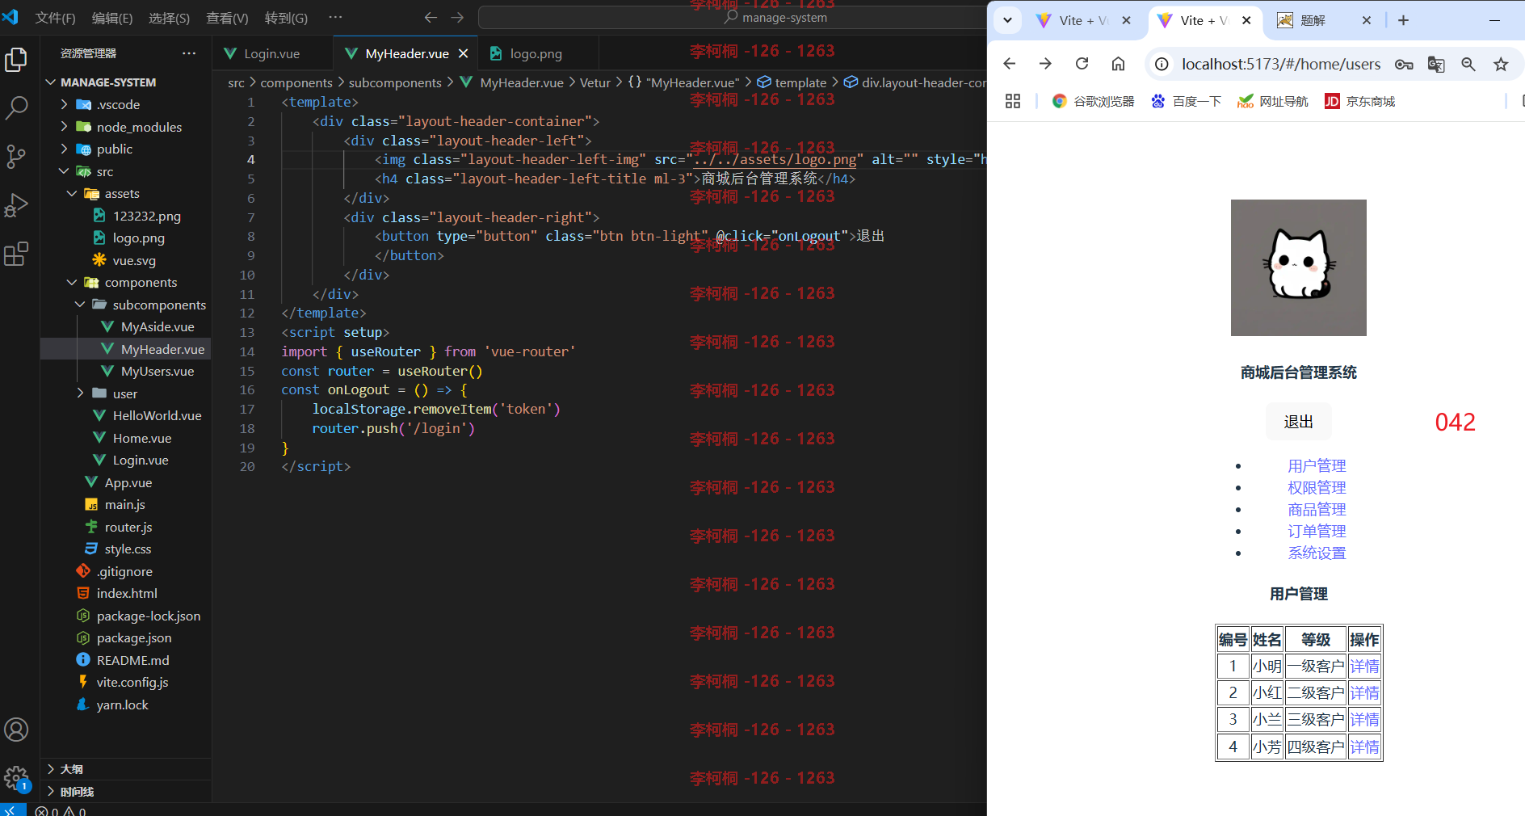Open Run and Debug view
Screen dimensions: 1525x816
pos(16,205)
